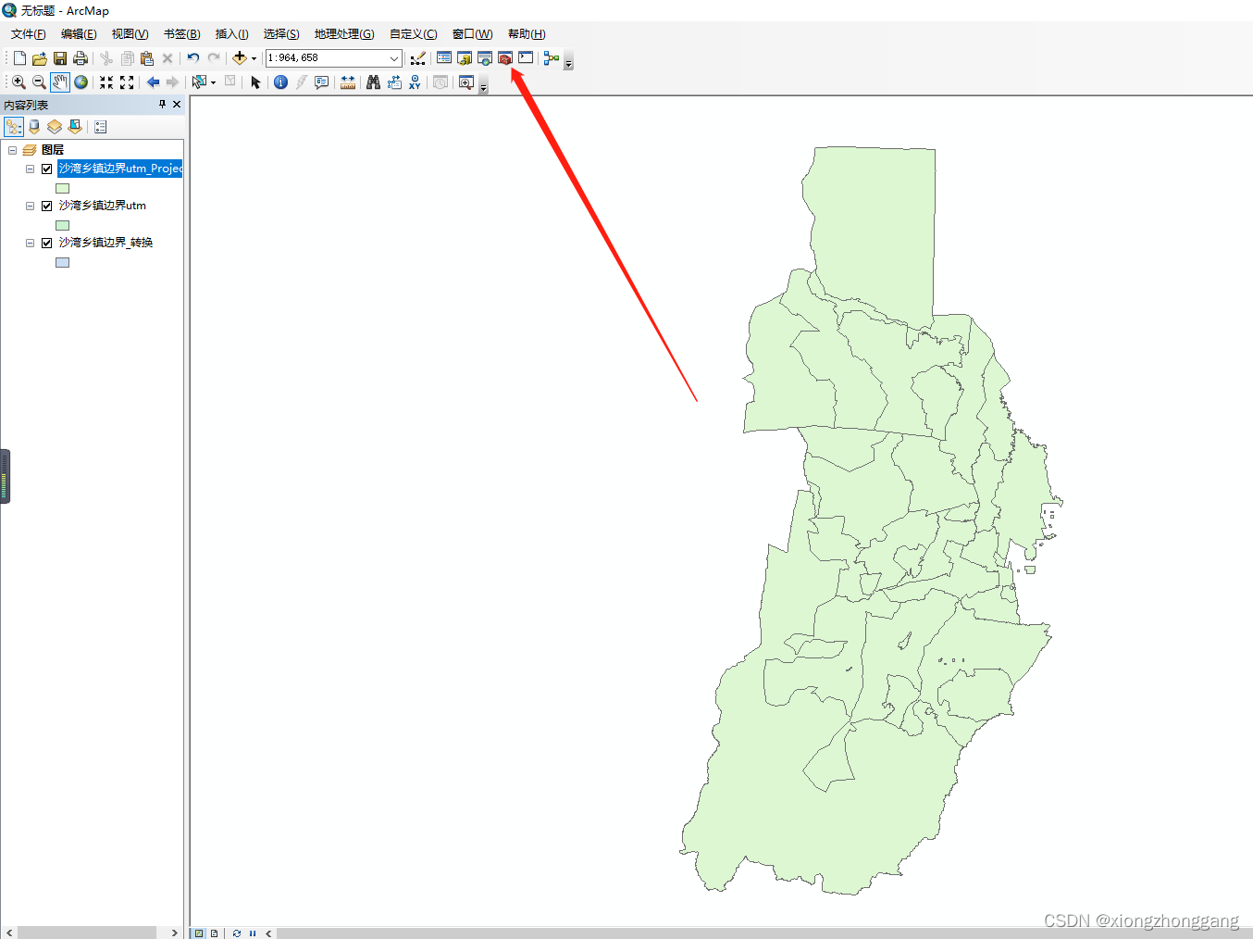Click the Add Data button
Screen dimensions: 1253x939
pyautogui.click(x=242, y=57)
